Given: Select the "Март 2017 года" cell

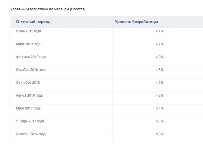Looking at the screenshot, I should 28,108.
